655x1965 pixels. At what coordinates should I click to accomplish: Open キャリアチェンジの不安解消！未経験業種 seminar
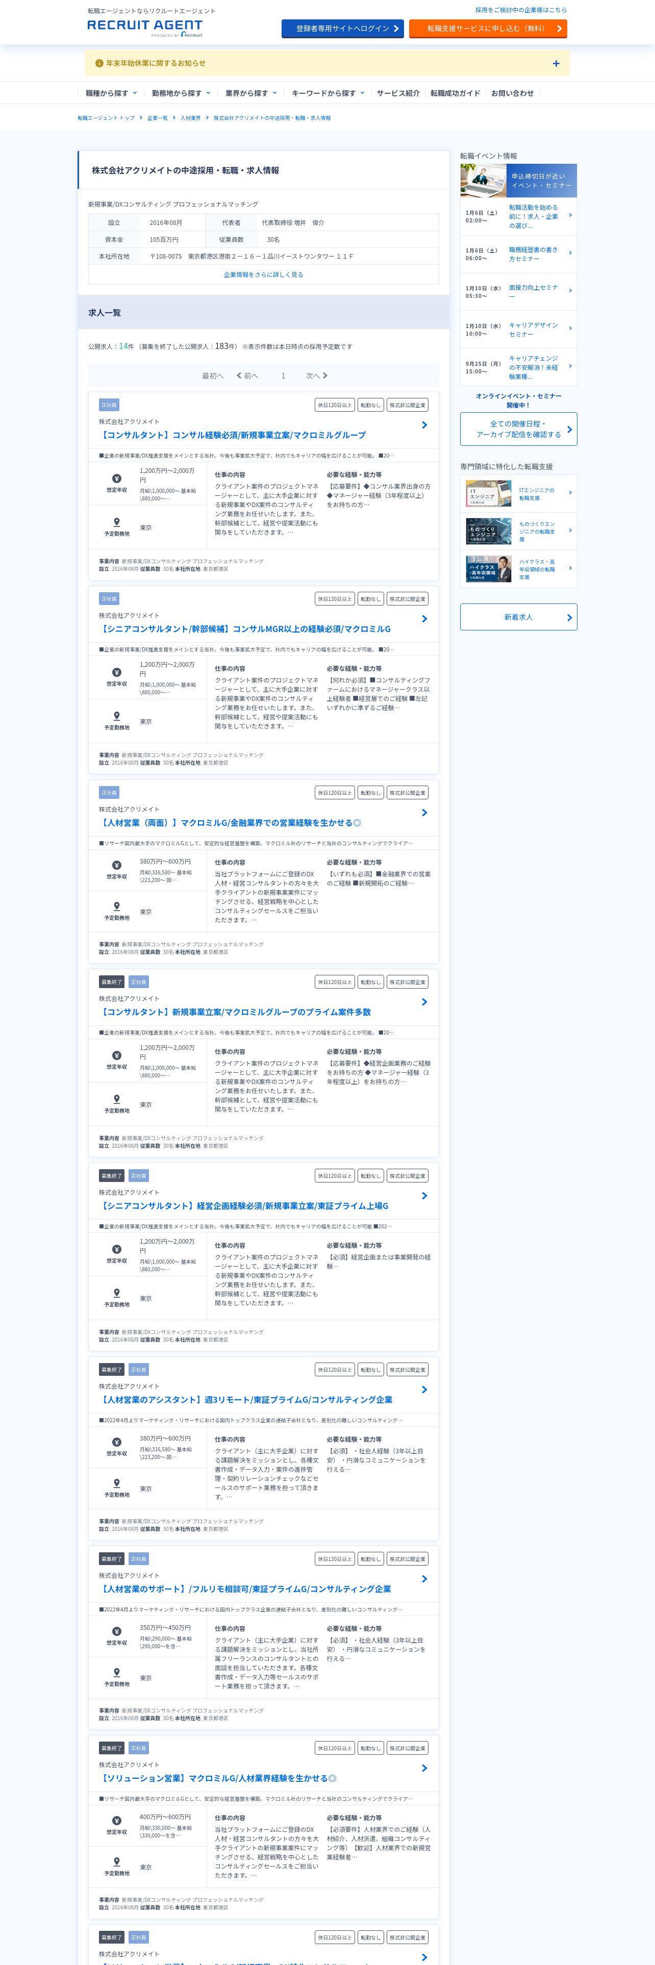coord(534,367)
